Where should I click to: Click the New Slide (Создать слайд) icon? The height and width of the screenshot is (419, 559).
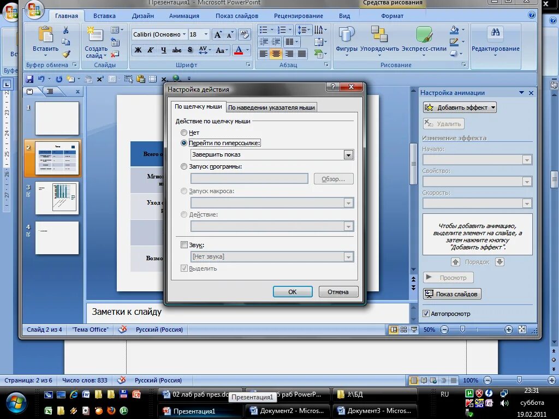[x=95, y=35]
